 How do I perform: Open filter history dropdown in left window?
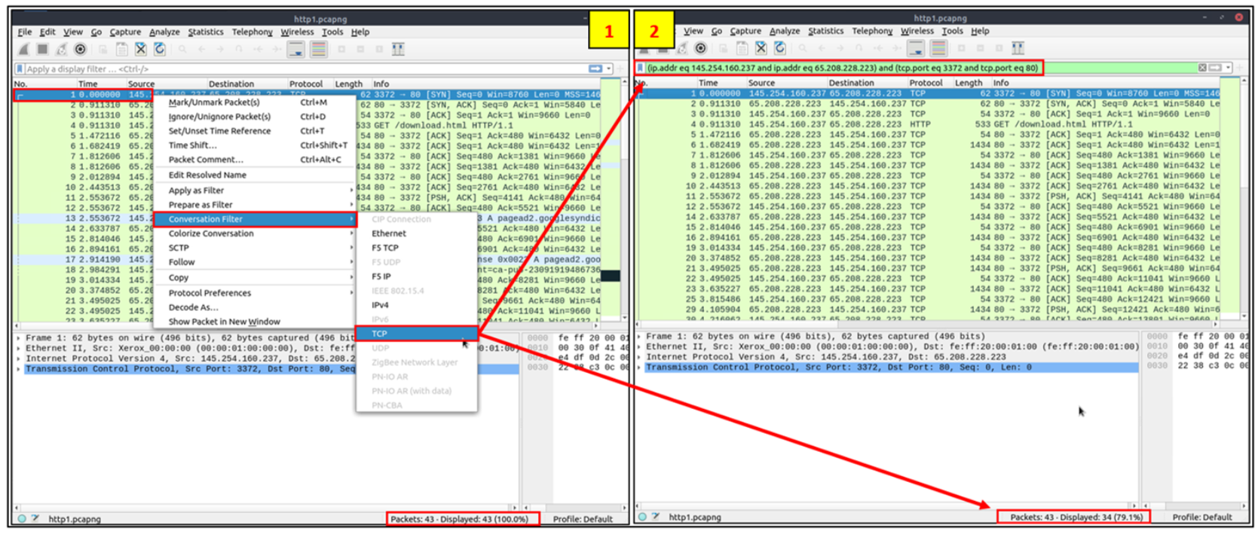(x=609, y=69)
